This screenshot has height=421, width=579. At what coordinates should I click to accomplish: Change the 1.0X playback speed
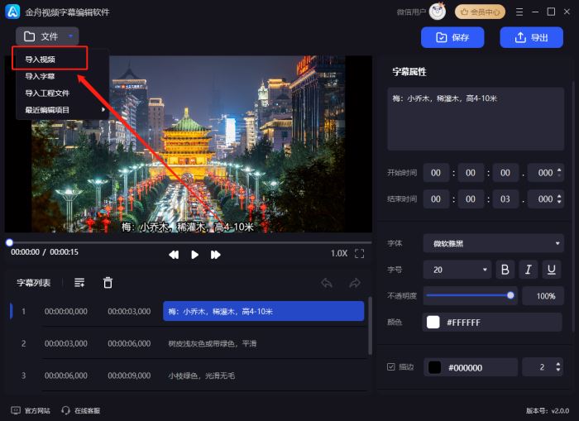tap(338, 253)
